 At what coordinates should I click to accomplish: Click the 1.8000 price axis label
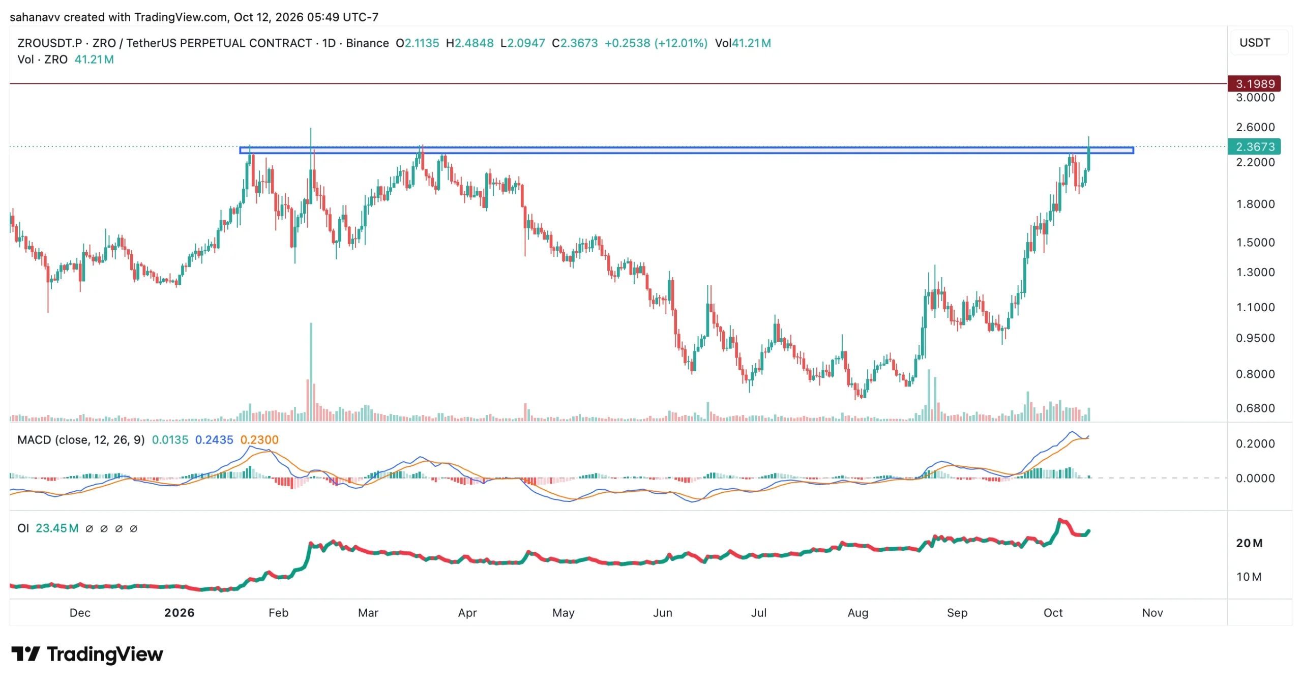click(1255, 204)
